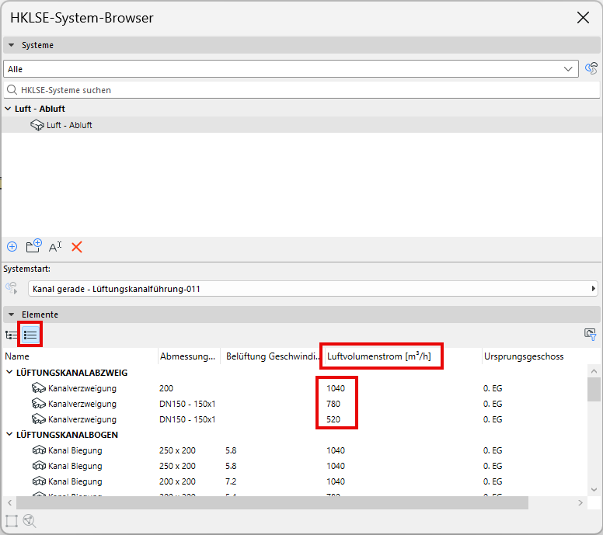Sort by Luftvolumenstrom column header
This screenshot has width=603, height=535.
(403, 356)
